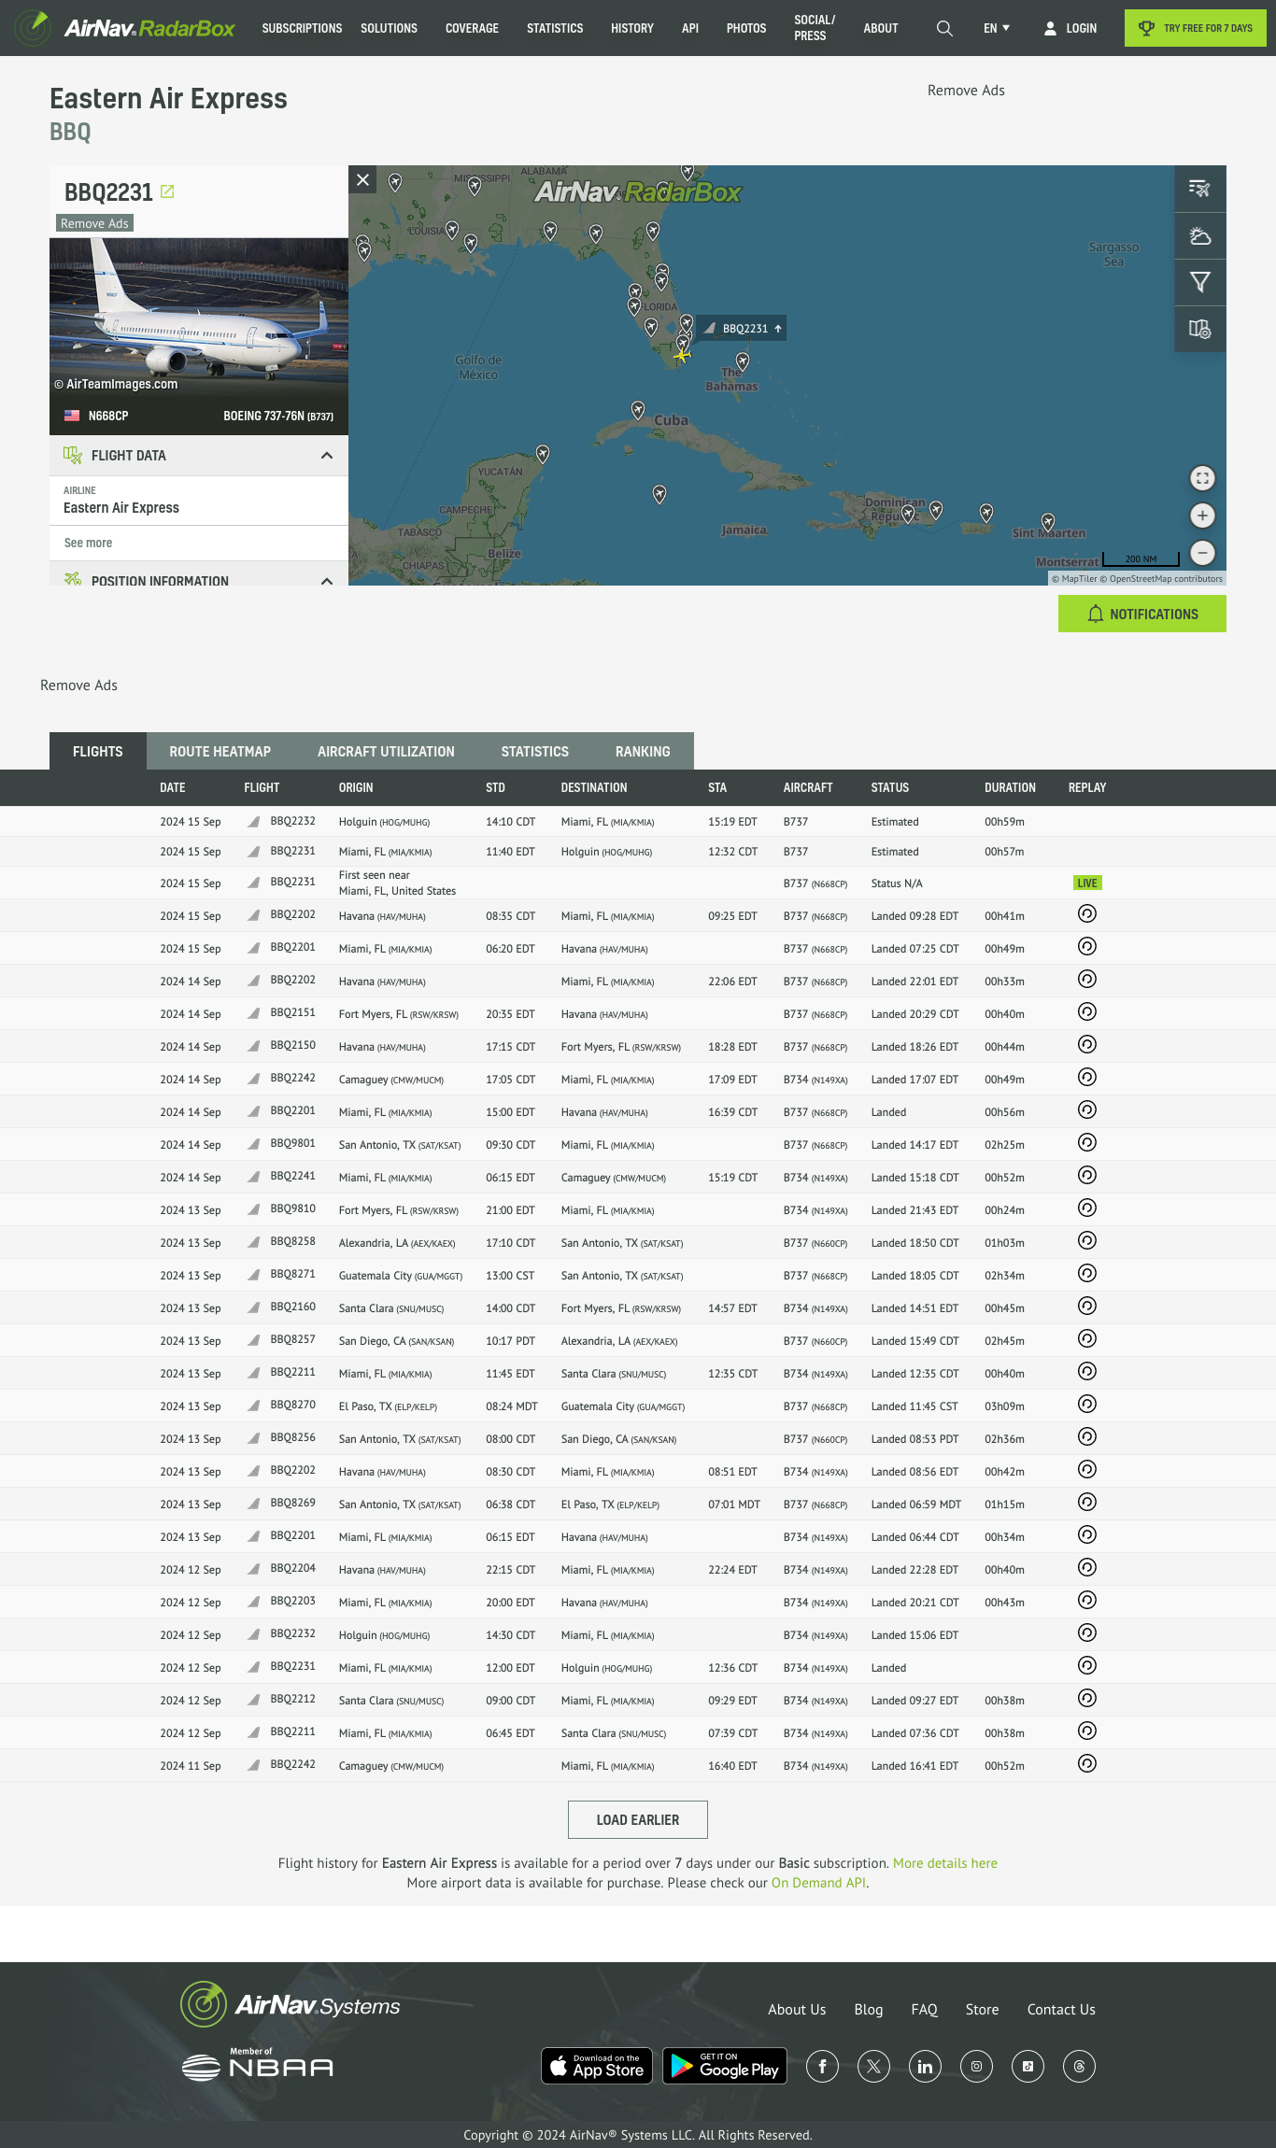Click the Login button
The height and width of the screenshot is (2148, 1276).
pyautogui.click(x=1070, y=28)
